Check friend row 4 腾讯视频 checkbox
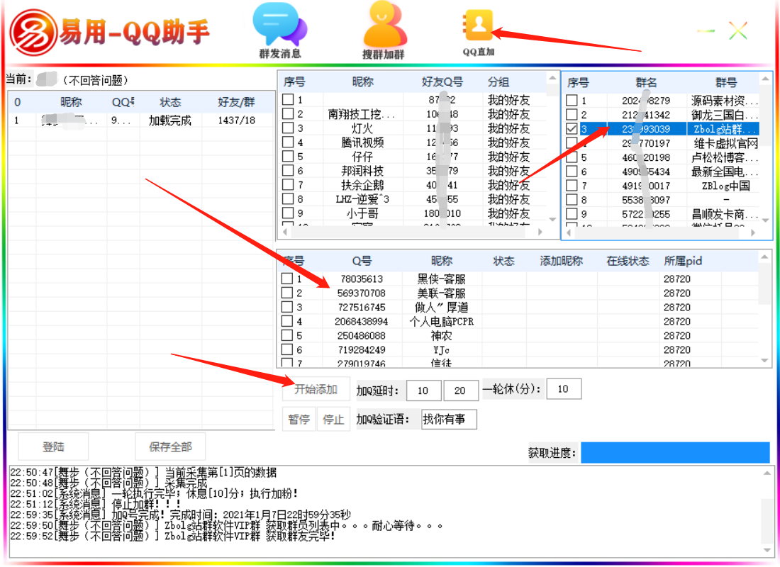This screenshot has height=567, width=780. [288, 142]
